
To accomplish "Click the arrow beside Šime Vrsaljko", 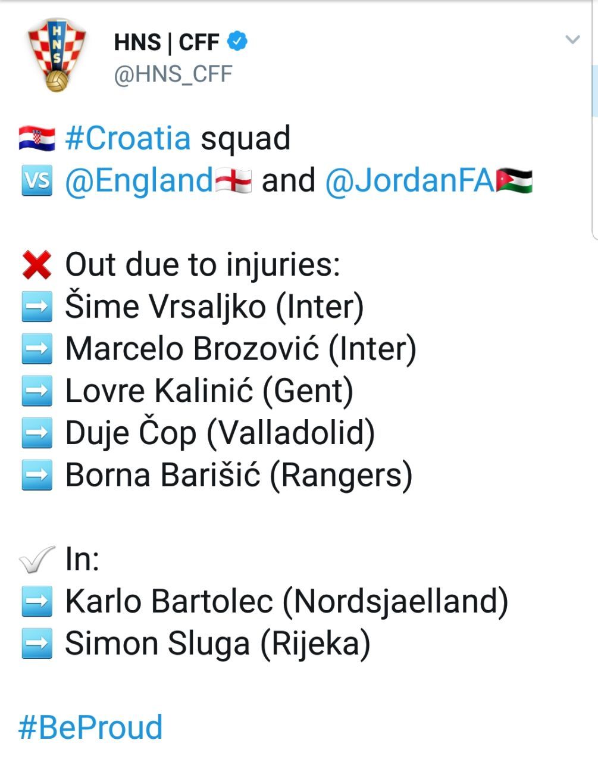I will click(37, 307).
